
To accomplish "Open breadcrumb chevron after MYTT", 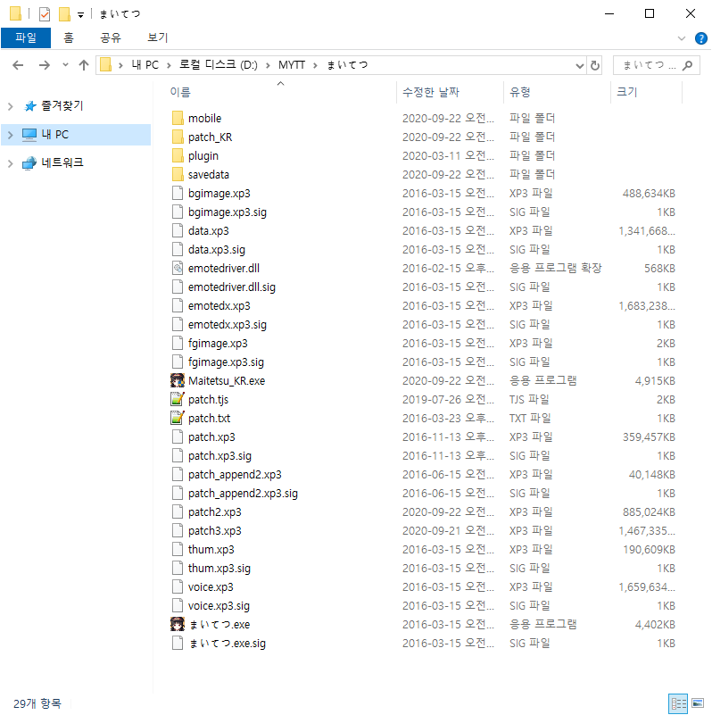I will pos(315,65).
